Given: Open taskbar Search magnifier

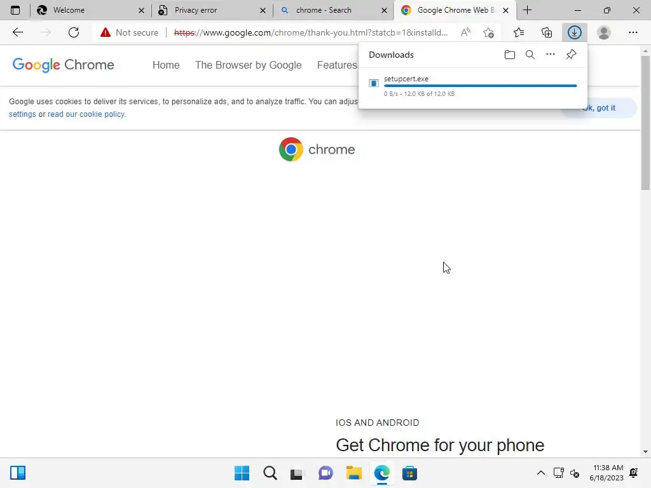Looking at the screenshot, I should point(270,473).
